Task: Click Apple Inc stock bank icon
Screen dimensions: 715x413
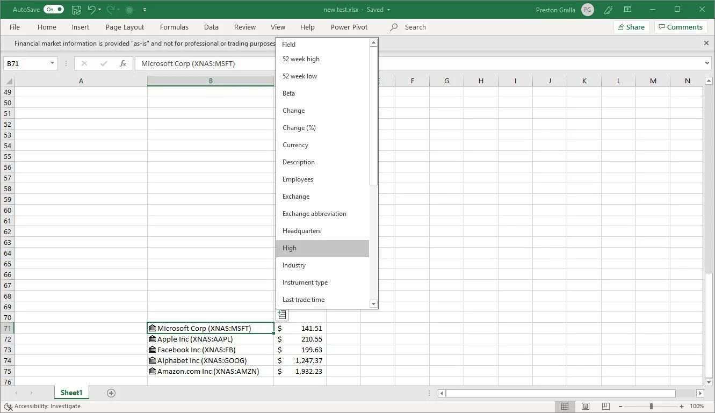Action: (x=152, y=339)
